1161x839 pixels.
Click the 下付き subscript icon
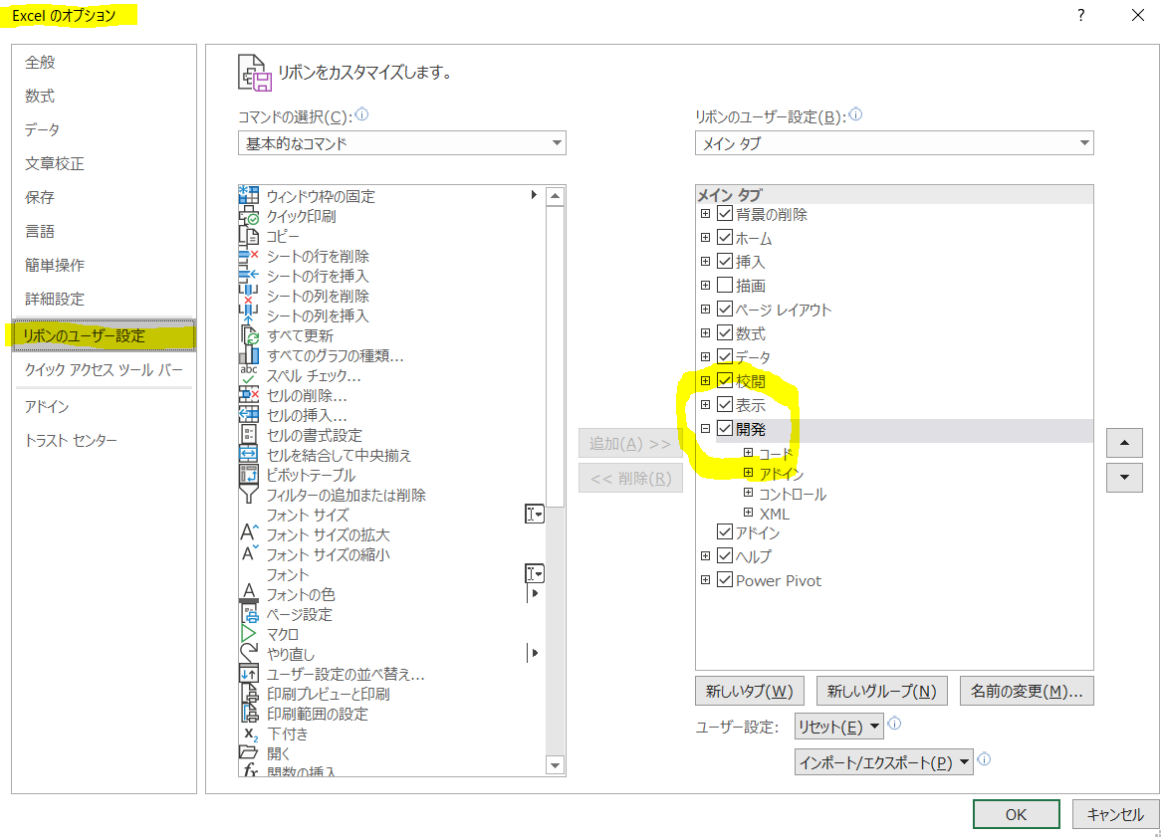coord(249,734)
